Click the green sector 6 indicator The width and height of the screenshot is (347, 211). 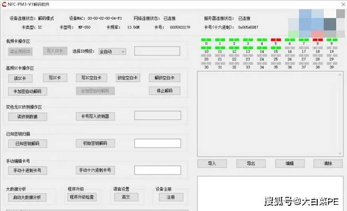[x=290, y=39]
